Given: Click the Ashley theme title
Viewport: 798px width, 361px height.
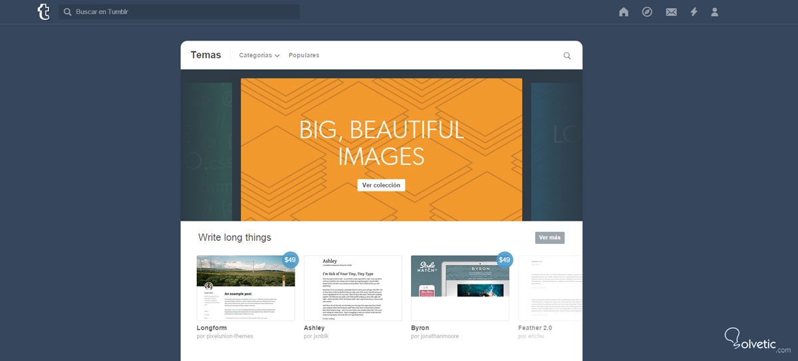Looking at the screenshot, I should point(315,328).
